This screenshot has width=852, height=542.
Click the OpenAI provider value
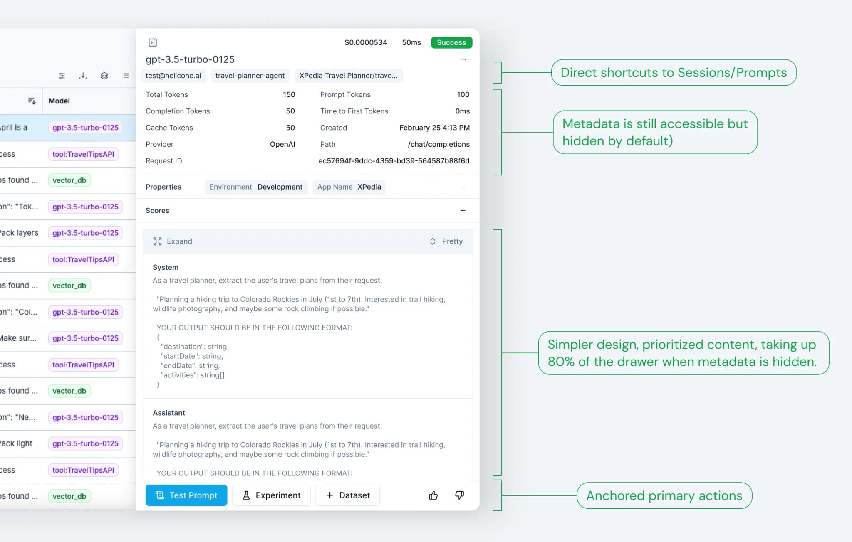282,144
